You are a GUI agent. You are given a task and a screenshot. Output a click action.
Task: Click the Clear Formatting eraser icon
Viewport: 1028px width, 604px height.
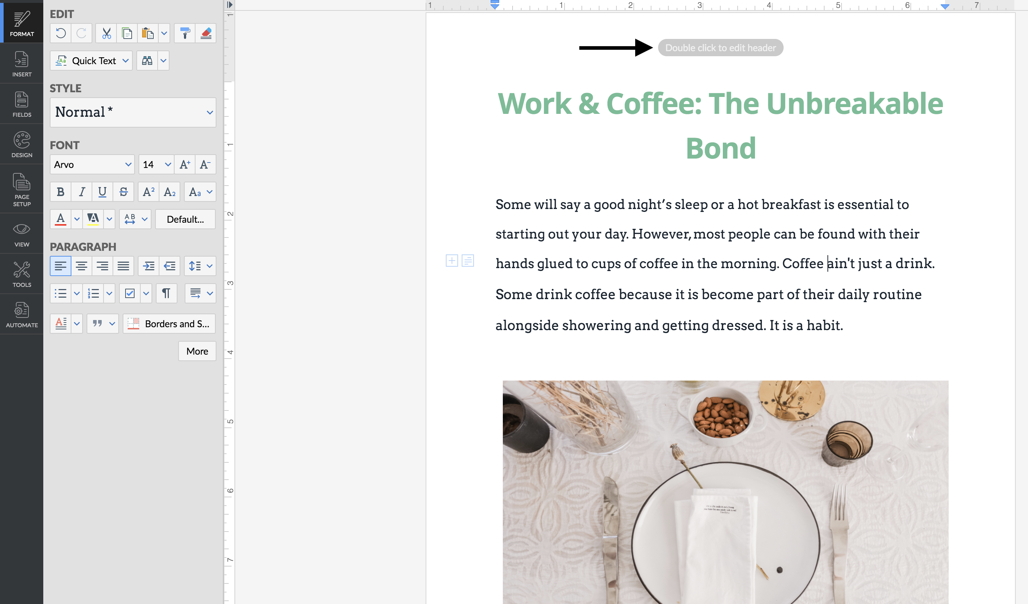coord(206,33)
